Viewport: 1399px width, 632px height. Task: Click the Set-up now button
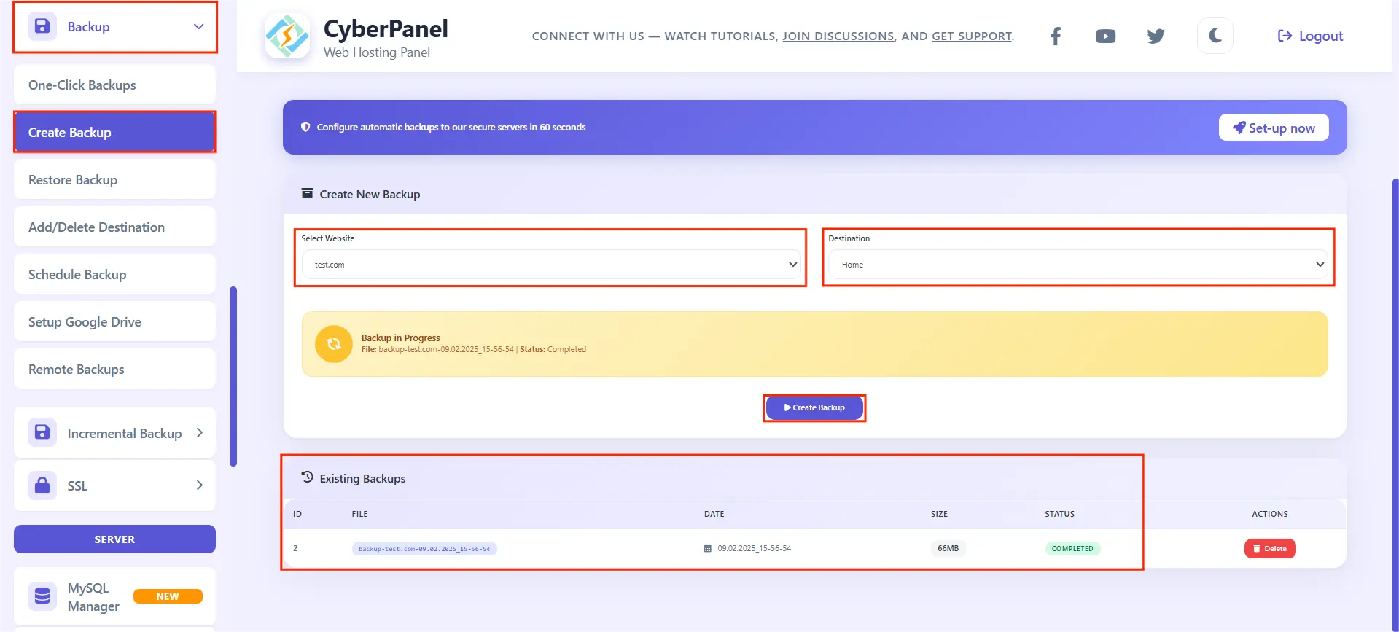1274,128
